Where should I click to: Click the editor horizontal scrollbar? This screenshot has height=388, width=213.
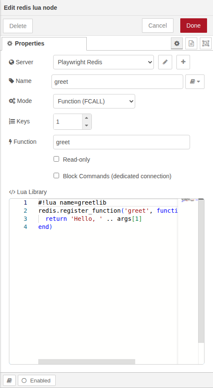87,362
